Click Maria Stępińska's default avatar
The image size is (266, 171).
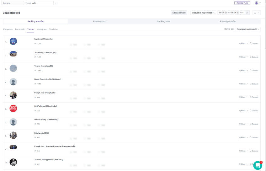pyautogui.click(x=13, y=82)
